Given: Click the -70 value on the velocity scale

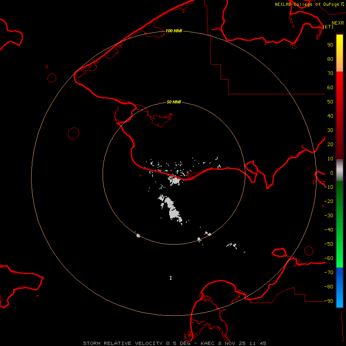Looking at the screenshot, I should click(x=329, y=273).
